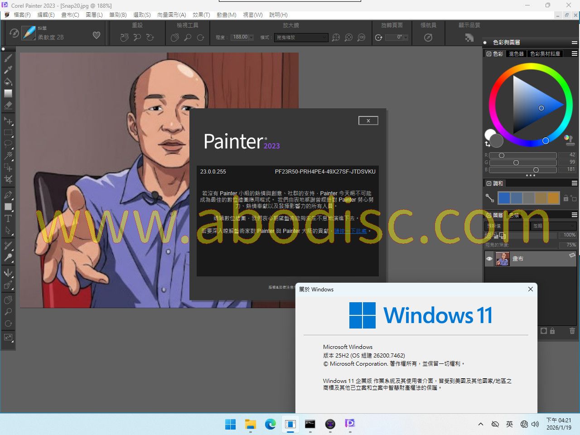
Task: Switch to the 混色器 tab
Action: coord(516,53)
